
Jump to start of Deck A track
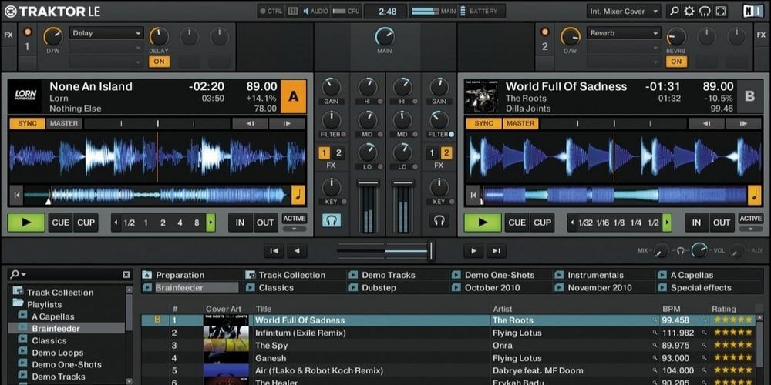pos(16,196)
